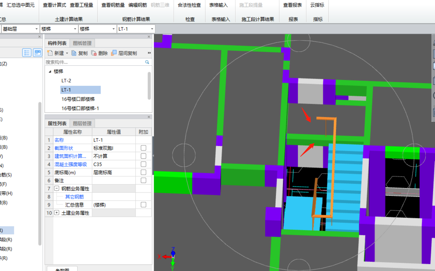Check the 附加 box for 建筑面积计算
Viewport: 435px width, 271px height.
point(143,156)
